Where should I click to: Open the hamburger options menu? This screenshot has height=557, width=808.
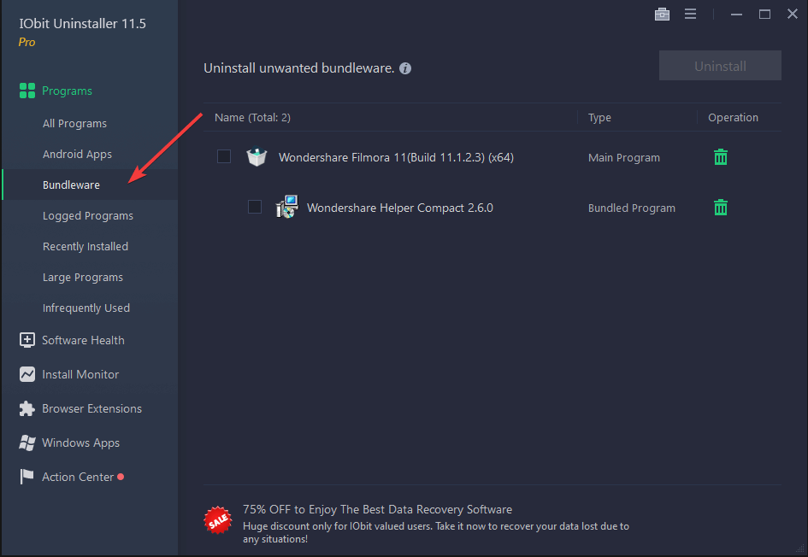[x=691, y=15]
